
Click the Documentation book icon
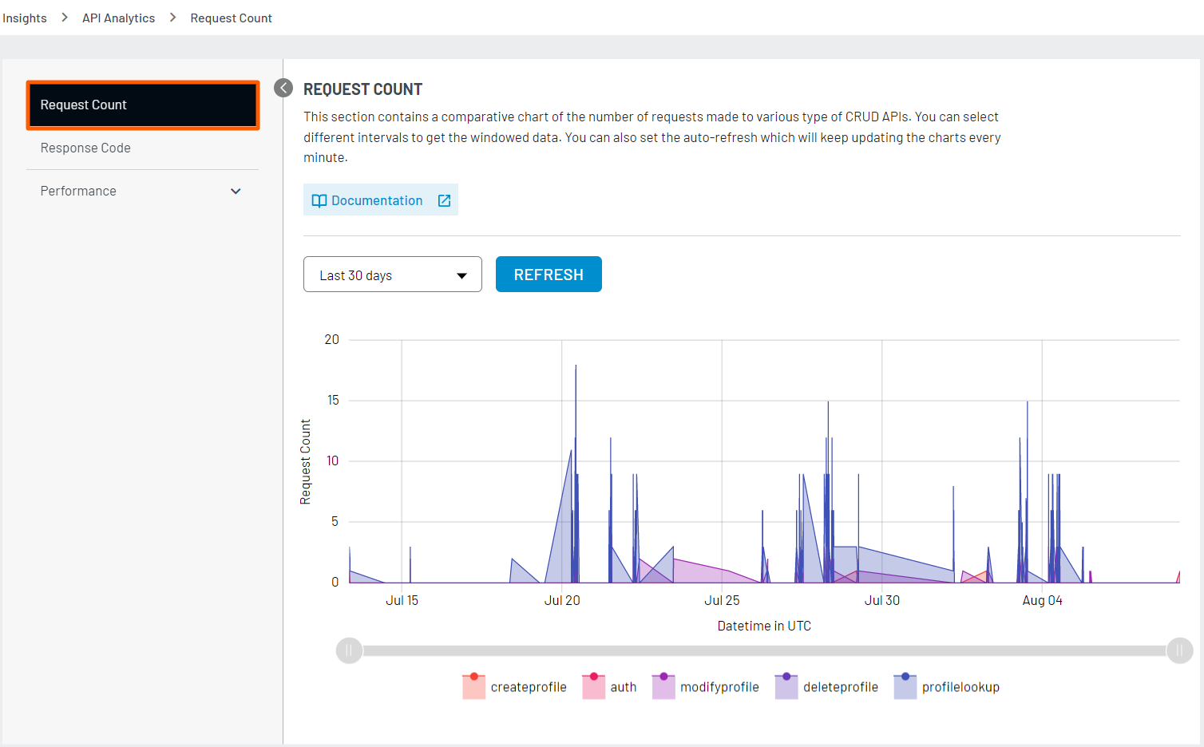pyautogui.click(x=319, y=200)
